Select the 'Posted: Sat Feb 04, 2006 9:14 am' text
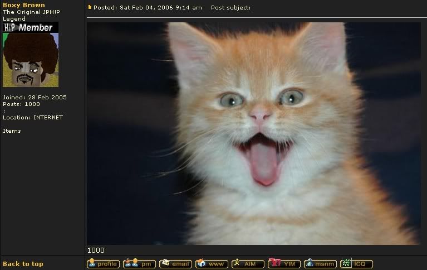Image resolution: width=427 pixels, height=270 pixels. (148, 8)
